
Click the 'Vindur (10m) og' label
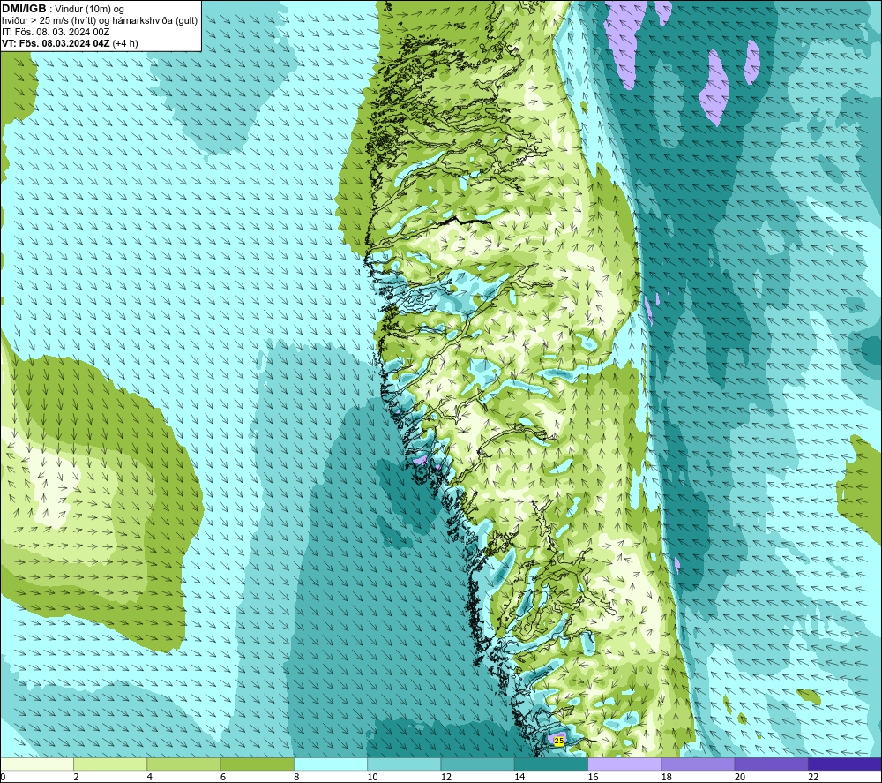pyautogui.click(x=89, y=9)
